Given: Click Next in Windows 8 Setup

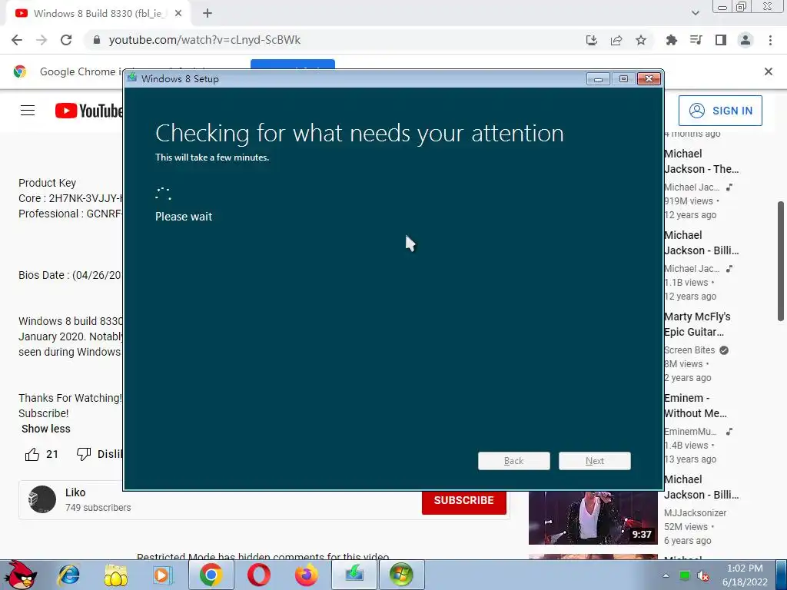Looking at the screenshot, I should click(x=595, y=461).
